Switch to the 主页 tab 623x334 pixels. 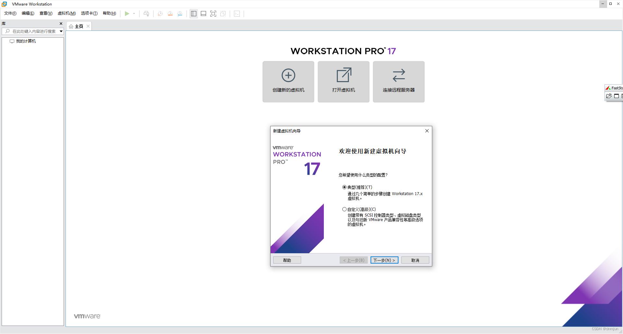click(79, 26)
